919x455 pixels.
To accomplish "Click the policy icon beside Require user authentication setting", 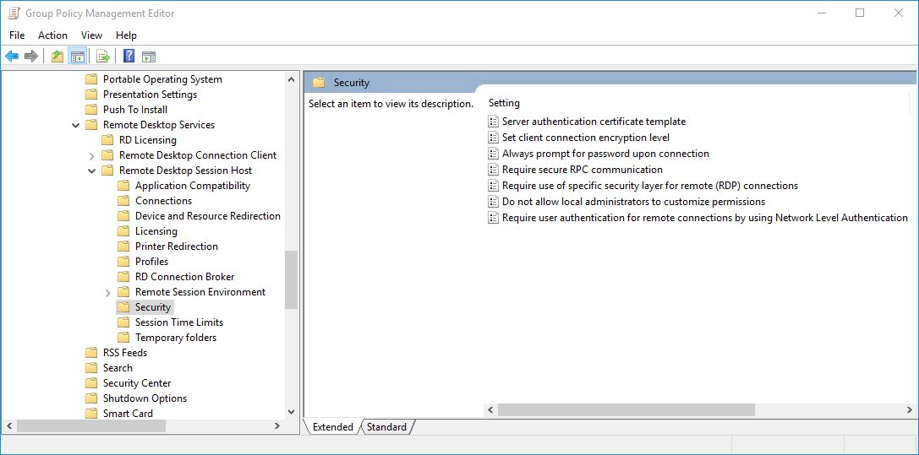I will (493, 218).
